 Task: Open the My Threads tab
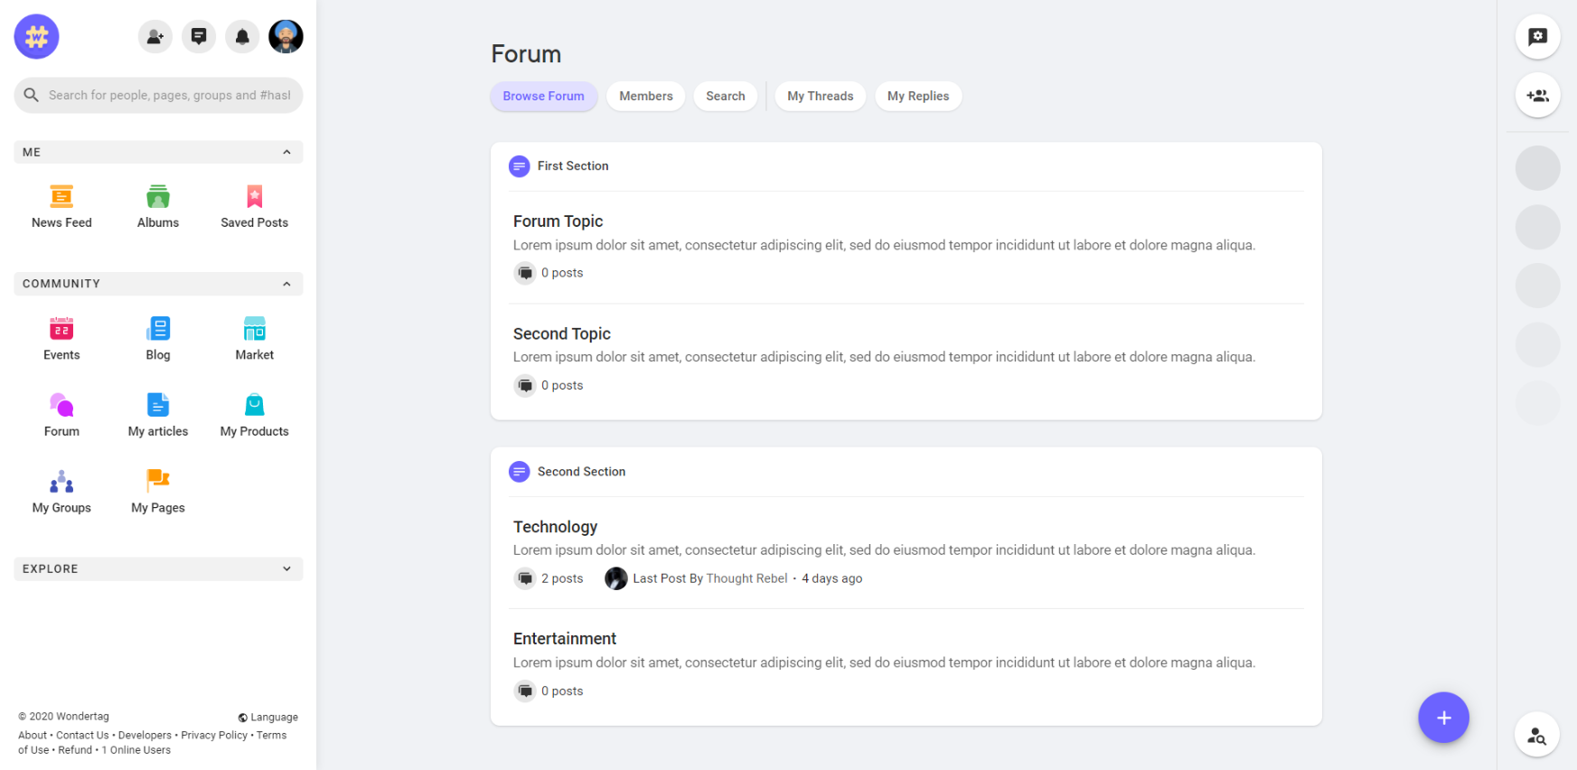point(820,96)
